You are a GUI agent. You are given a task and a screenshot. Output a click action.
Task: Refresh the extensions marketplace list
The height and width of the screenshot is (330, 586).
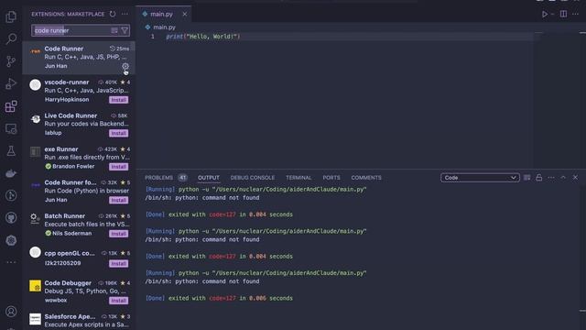(x=113, y=15)
